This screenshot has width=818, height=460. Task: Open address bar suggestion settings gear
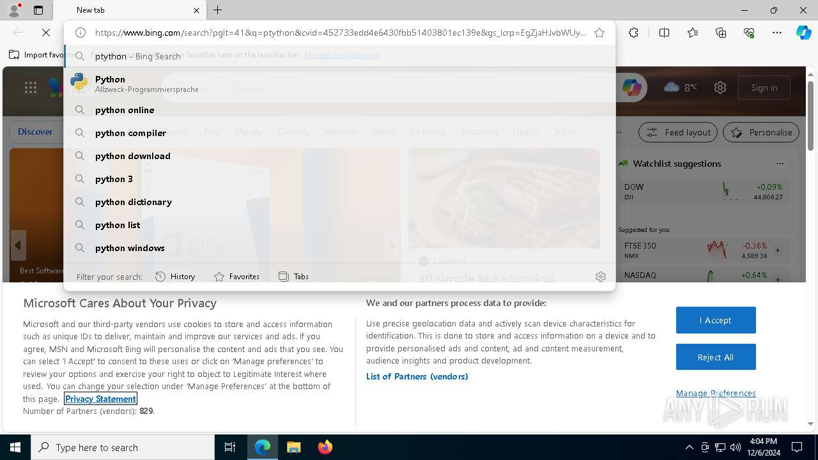[x=601, y=277]
